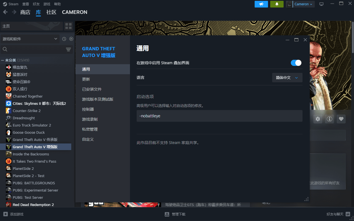This screenshot has width=354, height=221.
Task: Expand the 游戏和软件 filter dropdown
Action: coord(30,39)
